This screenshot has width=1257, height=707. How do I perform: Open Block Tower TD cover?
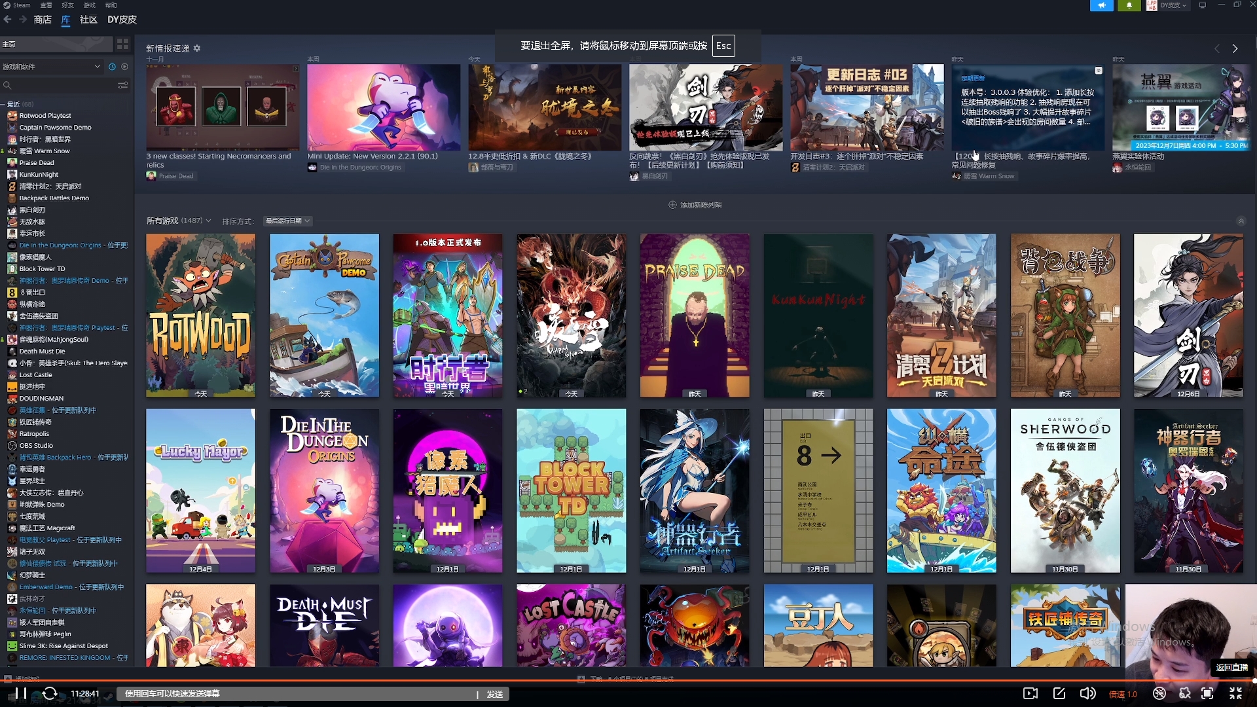coord(571,491)
